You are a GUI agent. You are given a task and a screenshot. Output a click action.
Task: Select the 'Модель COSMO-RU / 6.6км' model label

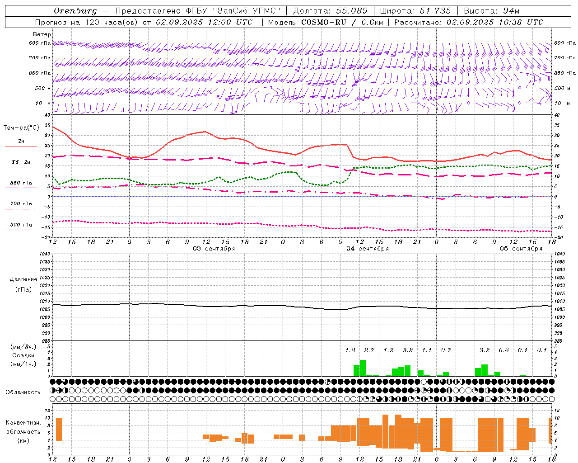326,22
